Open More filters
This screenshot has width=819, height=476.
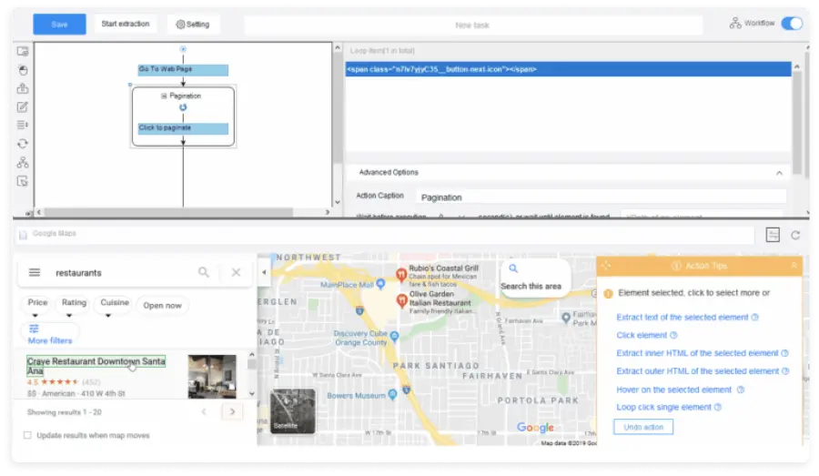pos(50,334)
